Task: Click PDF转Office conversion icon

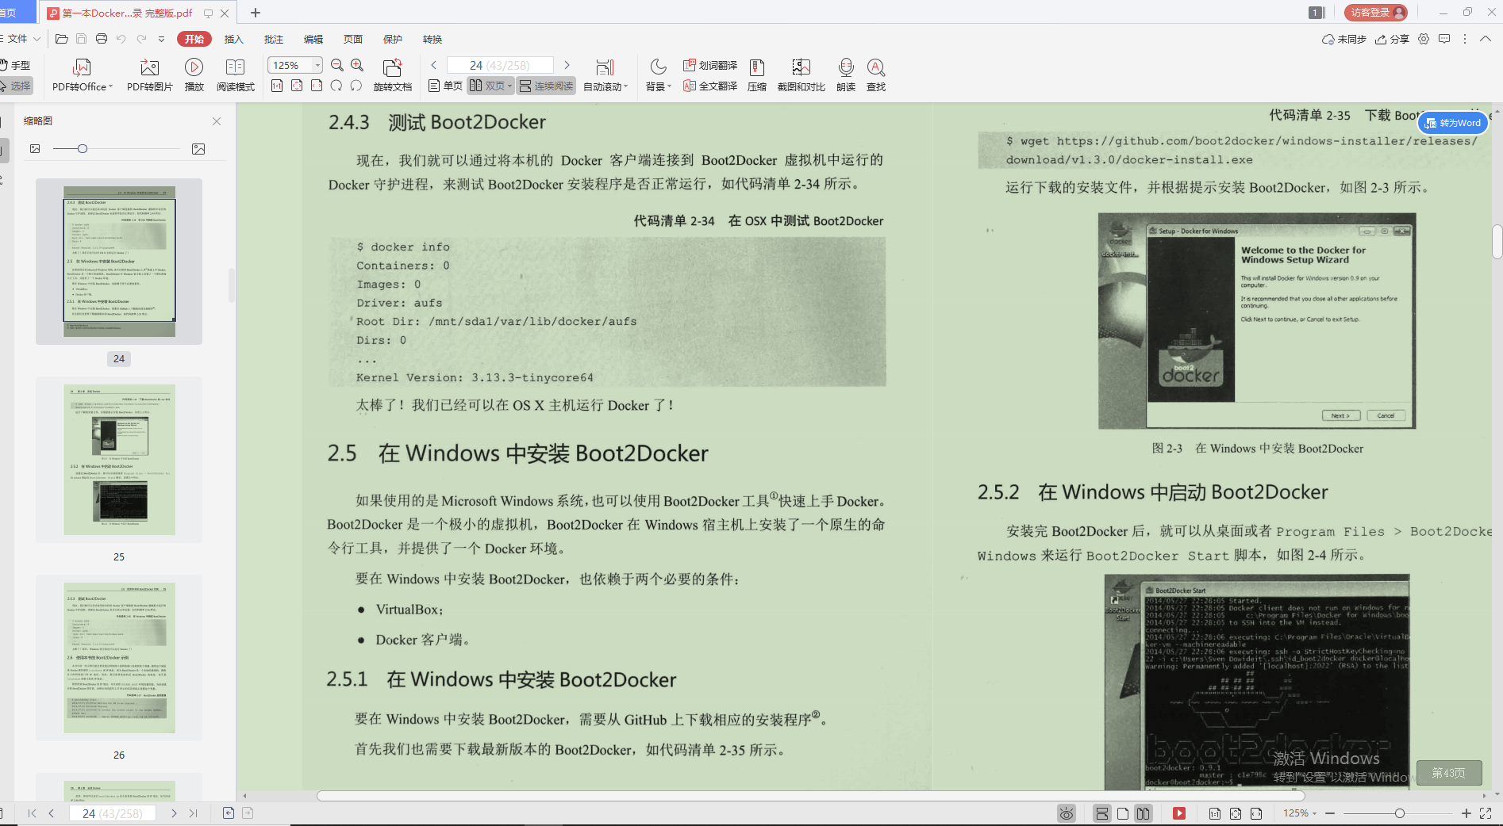Action: [83, 75]
